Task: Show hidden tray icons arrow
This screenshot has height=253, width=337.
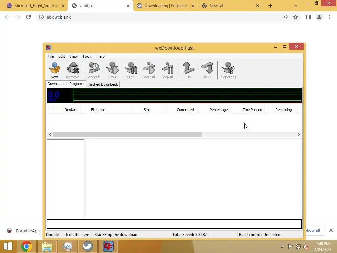Action: pyautogui.click(x=282, y=246)
